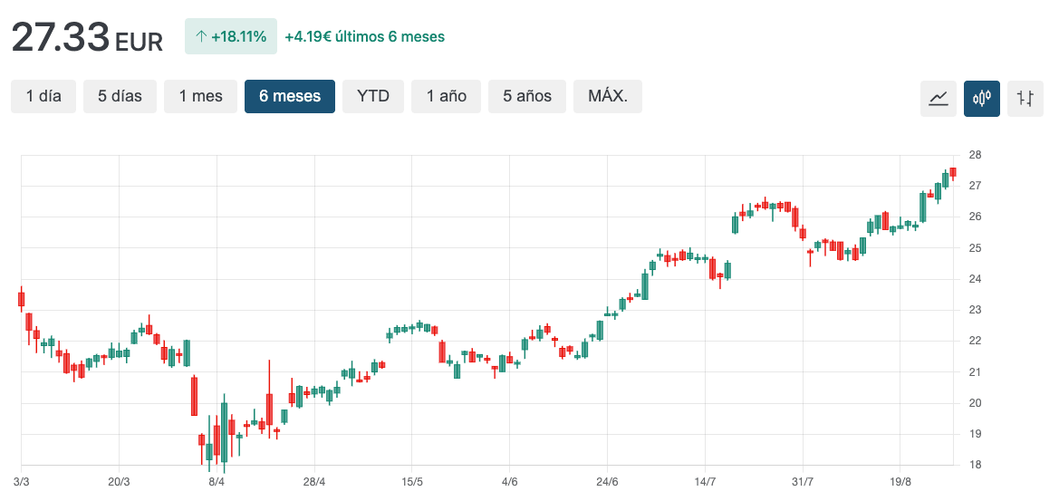
Task: Select the candlestick chart type icon
Action: point(982,98)
